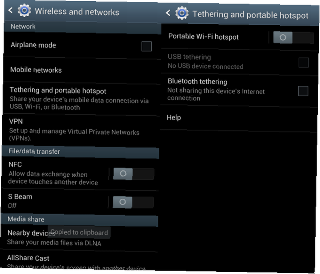Tap the NFC description text
Viewport: 320px width, 274px height.
pyautogui.click(x=53, y=178)
